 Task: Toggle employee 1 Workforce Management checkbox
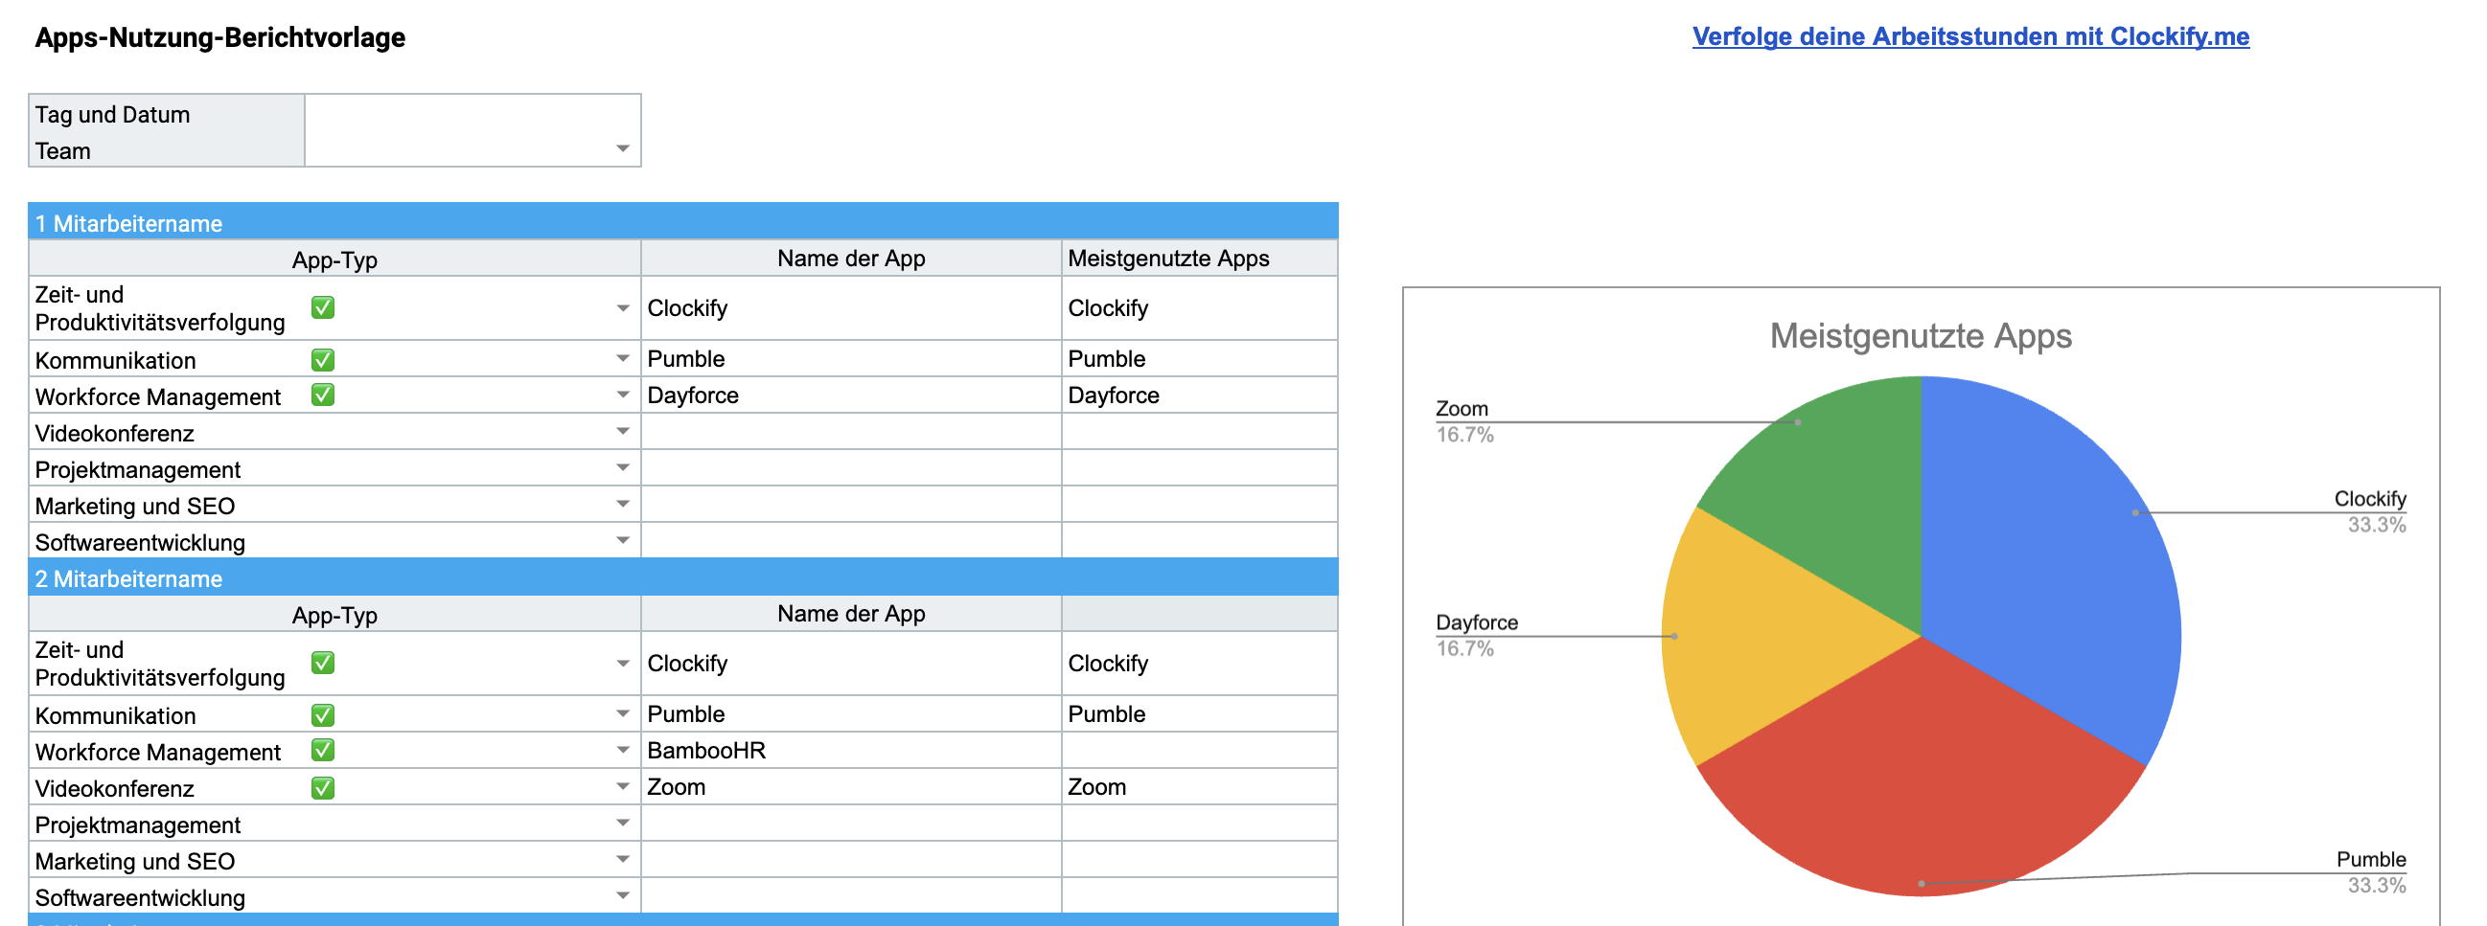coord(322,395)
